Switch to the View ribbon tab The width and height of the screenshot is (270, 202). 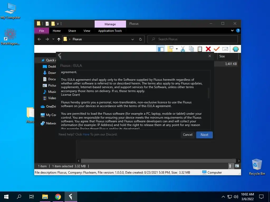[87, 31]
